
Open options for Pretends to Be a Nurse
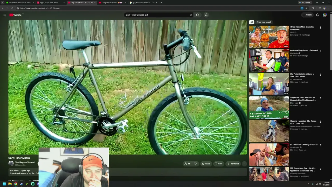(x=320, y=75)
